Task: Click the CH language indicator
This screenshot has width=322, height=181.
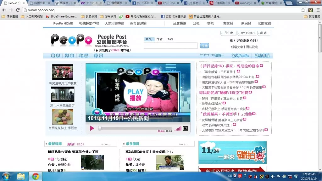Action: (x=230, y=176)
